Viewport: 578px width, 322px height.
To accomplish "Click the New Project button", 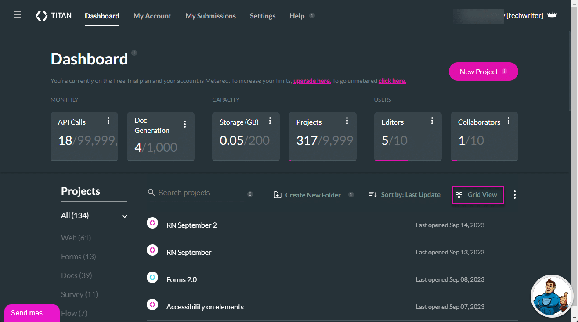I will (483, 72).
